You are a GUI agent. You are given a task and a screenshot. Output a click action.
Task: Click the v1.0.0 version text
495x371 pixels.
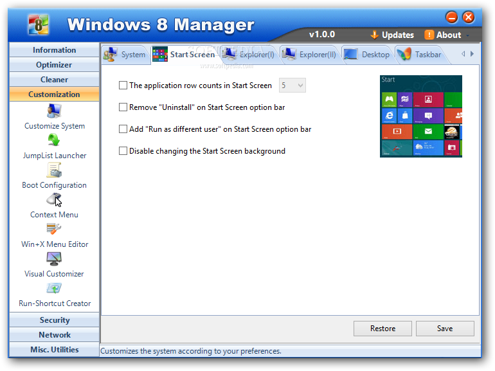(321, 35)
